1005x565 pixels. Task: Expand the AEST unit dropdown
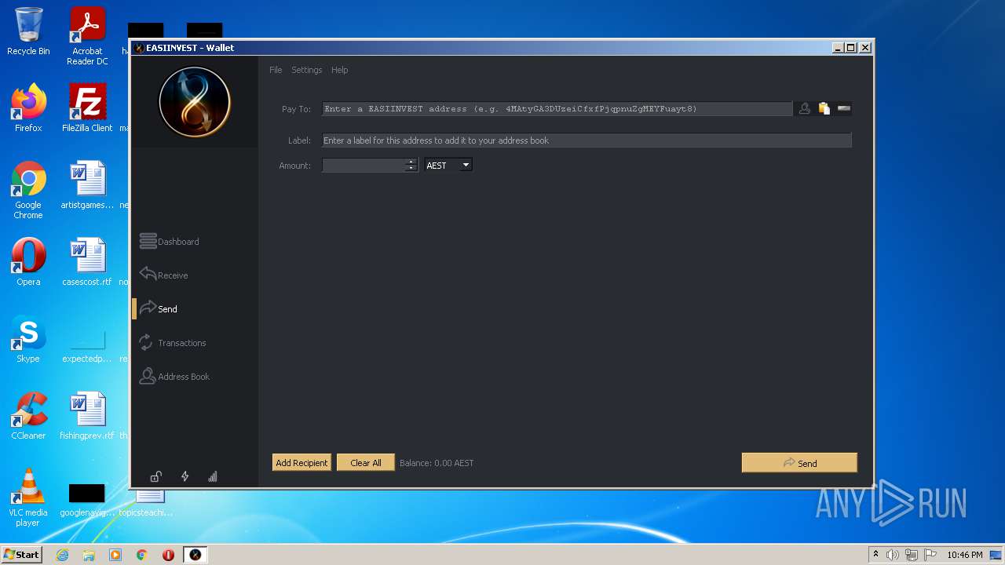tap(448, 166)
